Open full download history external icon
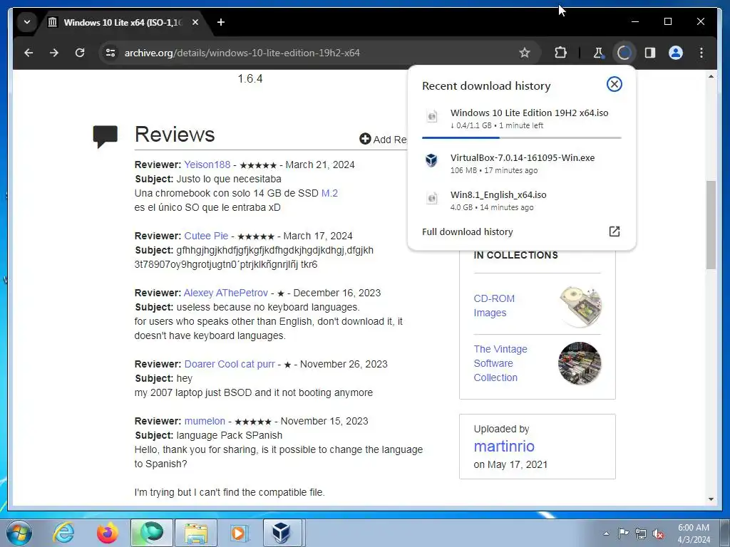Viewport: 730px width, 547px height. [614, 231]
